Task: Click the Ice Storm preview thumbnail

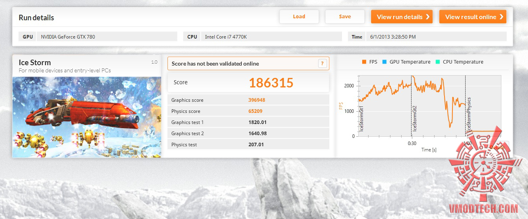Action: click(x=87, y=117)
